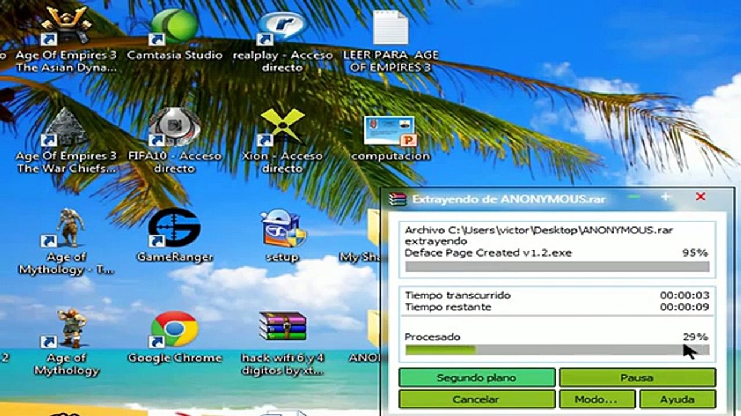Click Archivo path text ANONYMOUS.rar
741x416 pixels.
pos(538,230)
